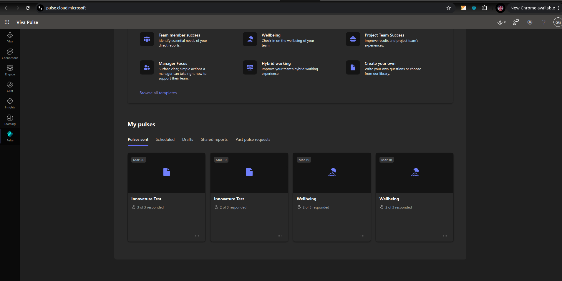Open the Chrome profile avatar

point(500,8)
